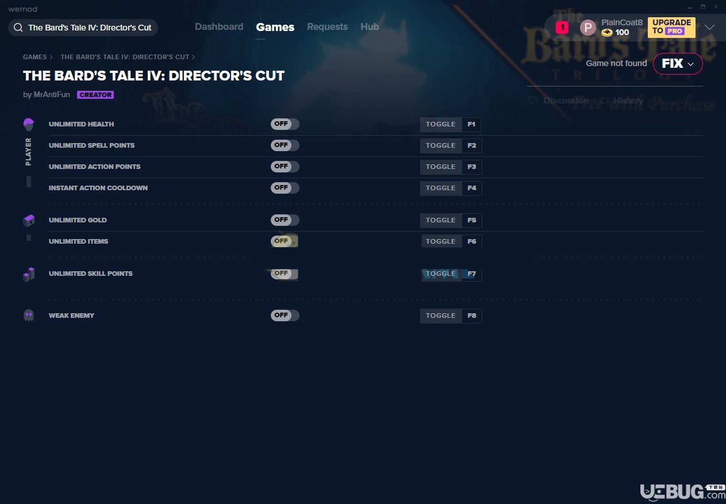Viewport: 726px width, 504px height.
Task: Click the Game not found status
Action: (616, 64)
